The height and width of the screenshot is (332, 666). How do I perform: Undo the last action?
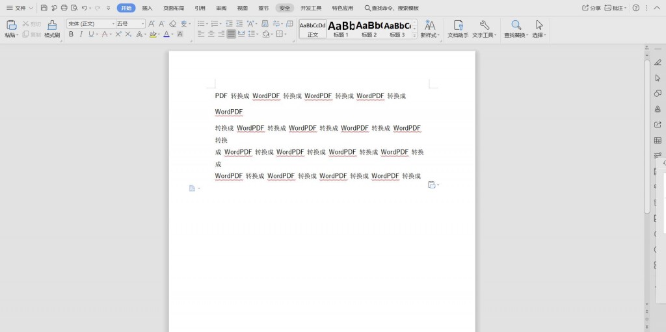(x=85, y=8)
